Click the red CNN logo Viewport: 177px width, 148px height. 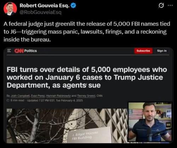(19, 51)
